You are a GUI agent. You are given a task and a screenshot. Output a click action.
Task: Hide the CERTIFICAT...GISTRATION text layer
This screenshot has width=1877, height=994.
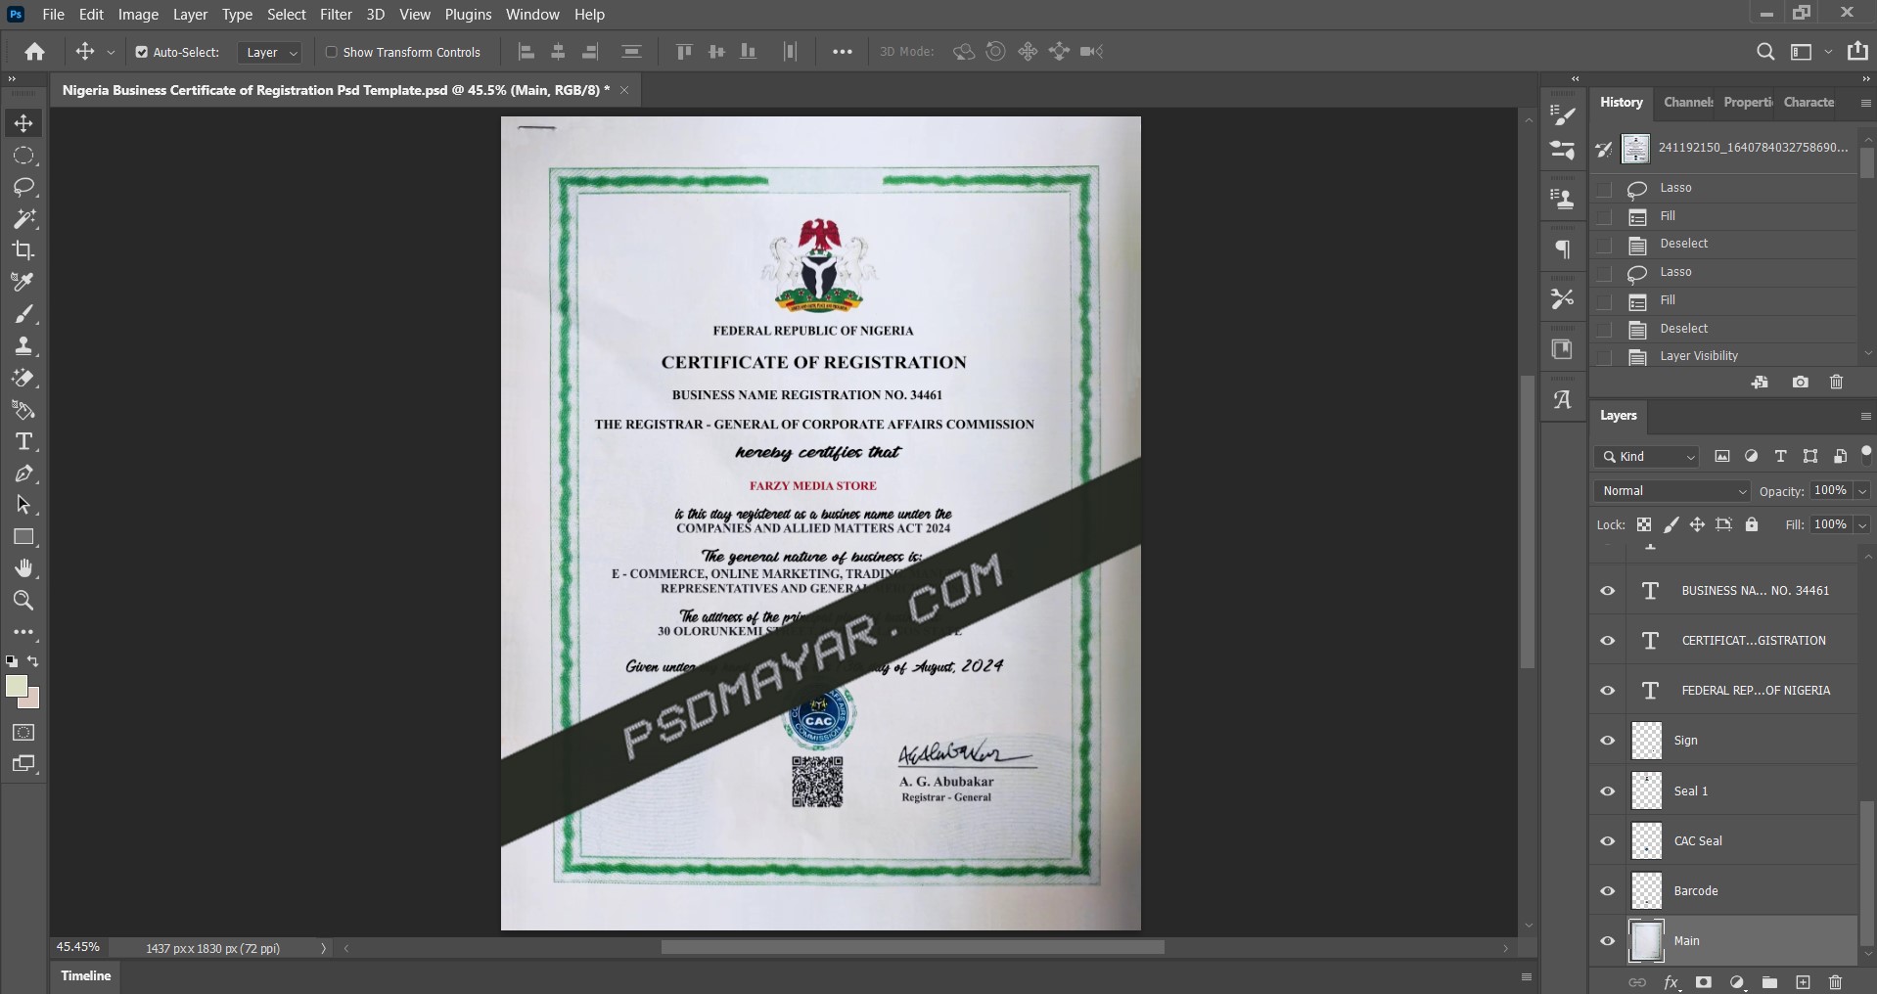click(x=1607, y=641)
